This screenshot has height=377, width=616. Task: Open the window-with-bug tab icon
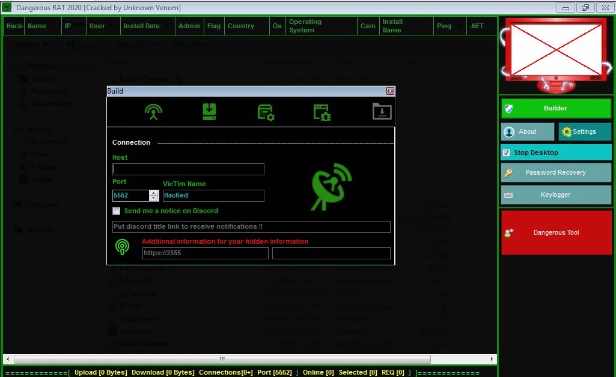pyautogui.click(x=322, y=112)
